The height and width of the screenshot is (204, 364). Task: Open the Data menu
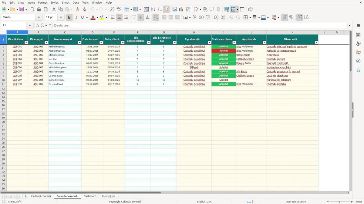76,2
